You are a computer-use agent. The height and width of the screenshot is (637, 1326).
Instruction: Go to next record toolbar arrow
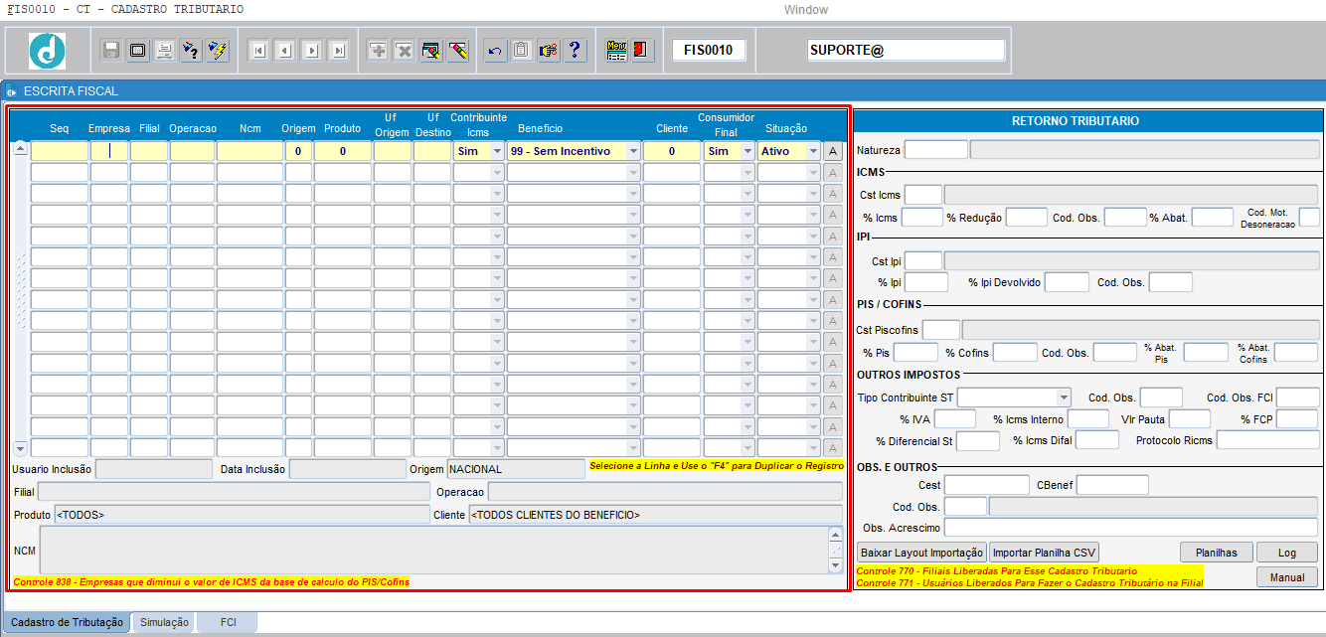[311, 51]
